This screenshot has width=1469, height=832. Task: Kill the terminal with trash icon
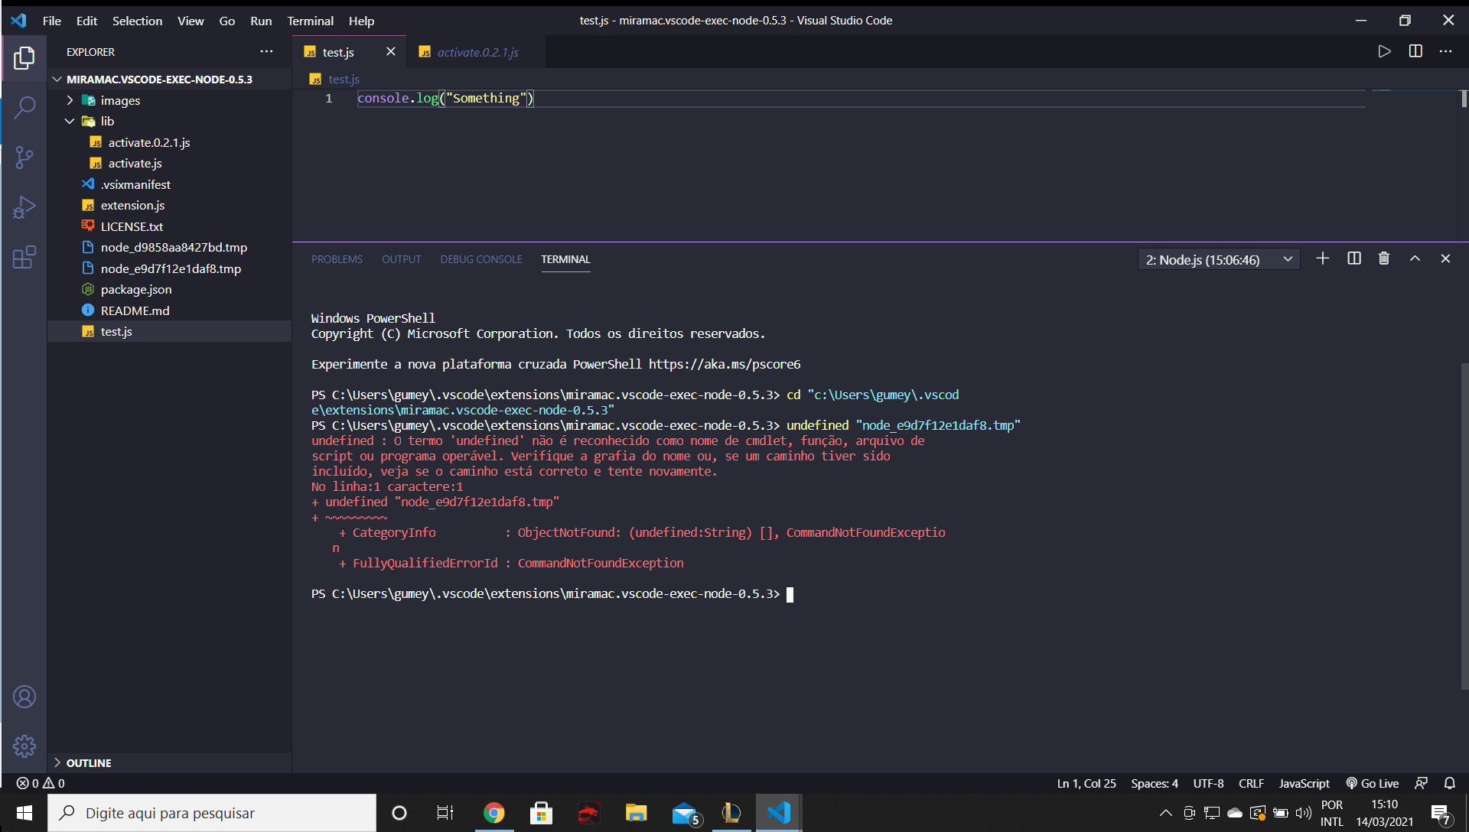click(1384, 258)
